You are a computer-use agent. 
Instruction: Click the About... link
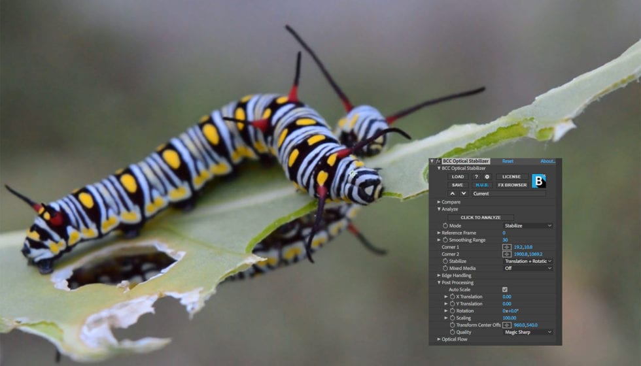[x=548, y=161]
